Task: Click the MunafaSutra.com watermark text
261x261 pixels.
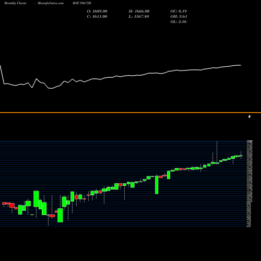Action: 51,3
